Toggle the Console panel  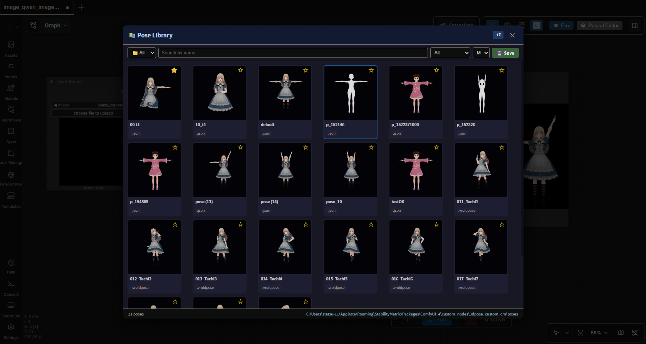11,288
